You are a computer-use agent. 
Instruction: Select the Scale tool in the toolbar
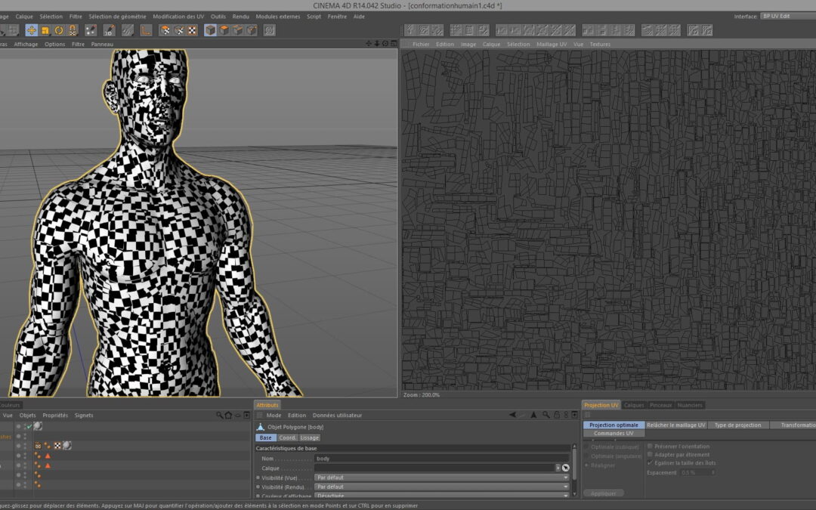45,30
